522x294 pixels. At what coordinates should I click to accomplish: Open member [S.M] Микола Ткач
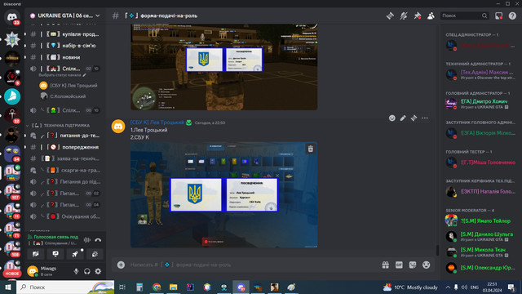pos(480,252)
